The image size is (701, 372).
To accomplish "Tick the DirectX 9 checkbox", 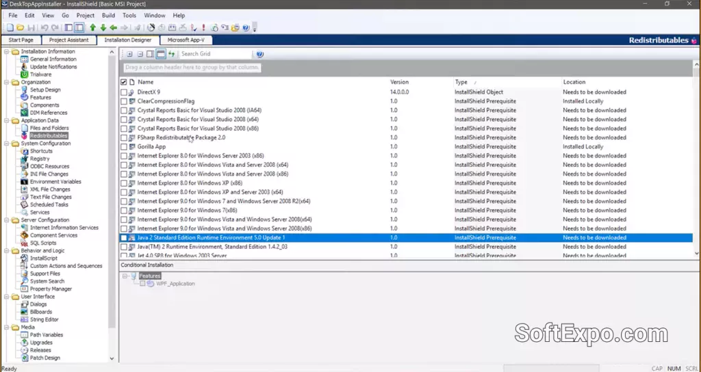I will click(x=124, y=92).
